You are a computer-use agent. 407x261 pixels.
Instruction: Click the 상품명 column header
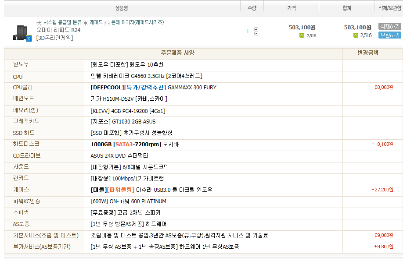[122, 8]
